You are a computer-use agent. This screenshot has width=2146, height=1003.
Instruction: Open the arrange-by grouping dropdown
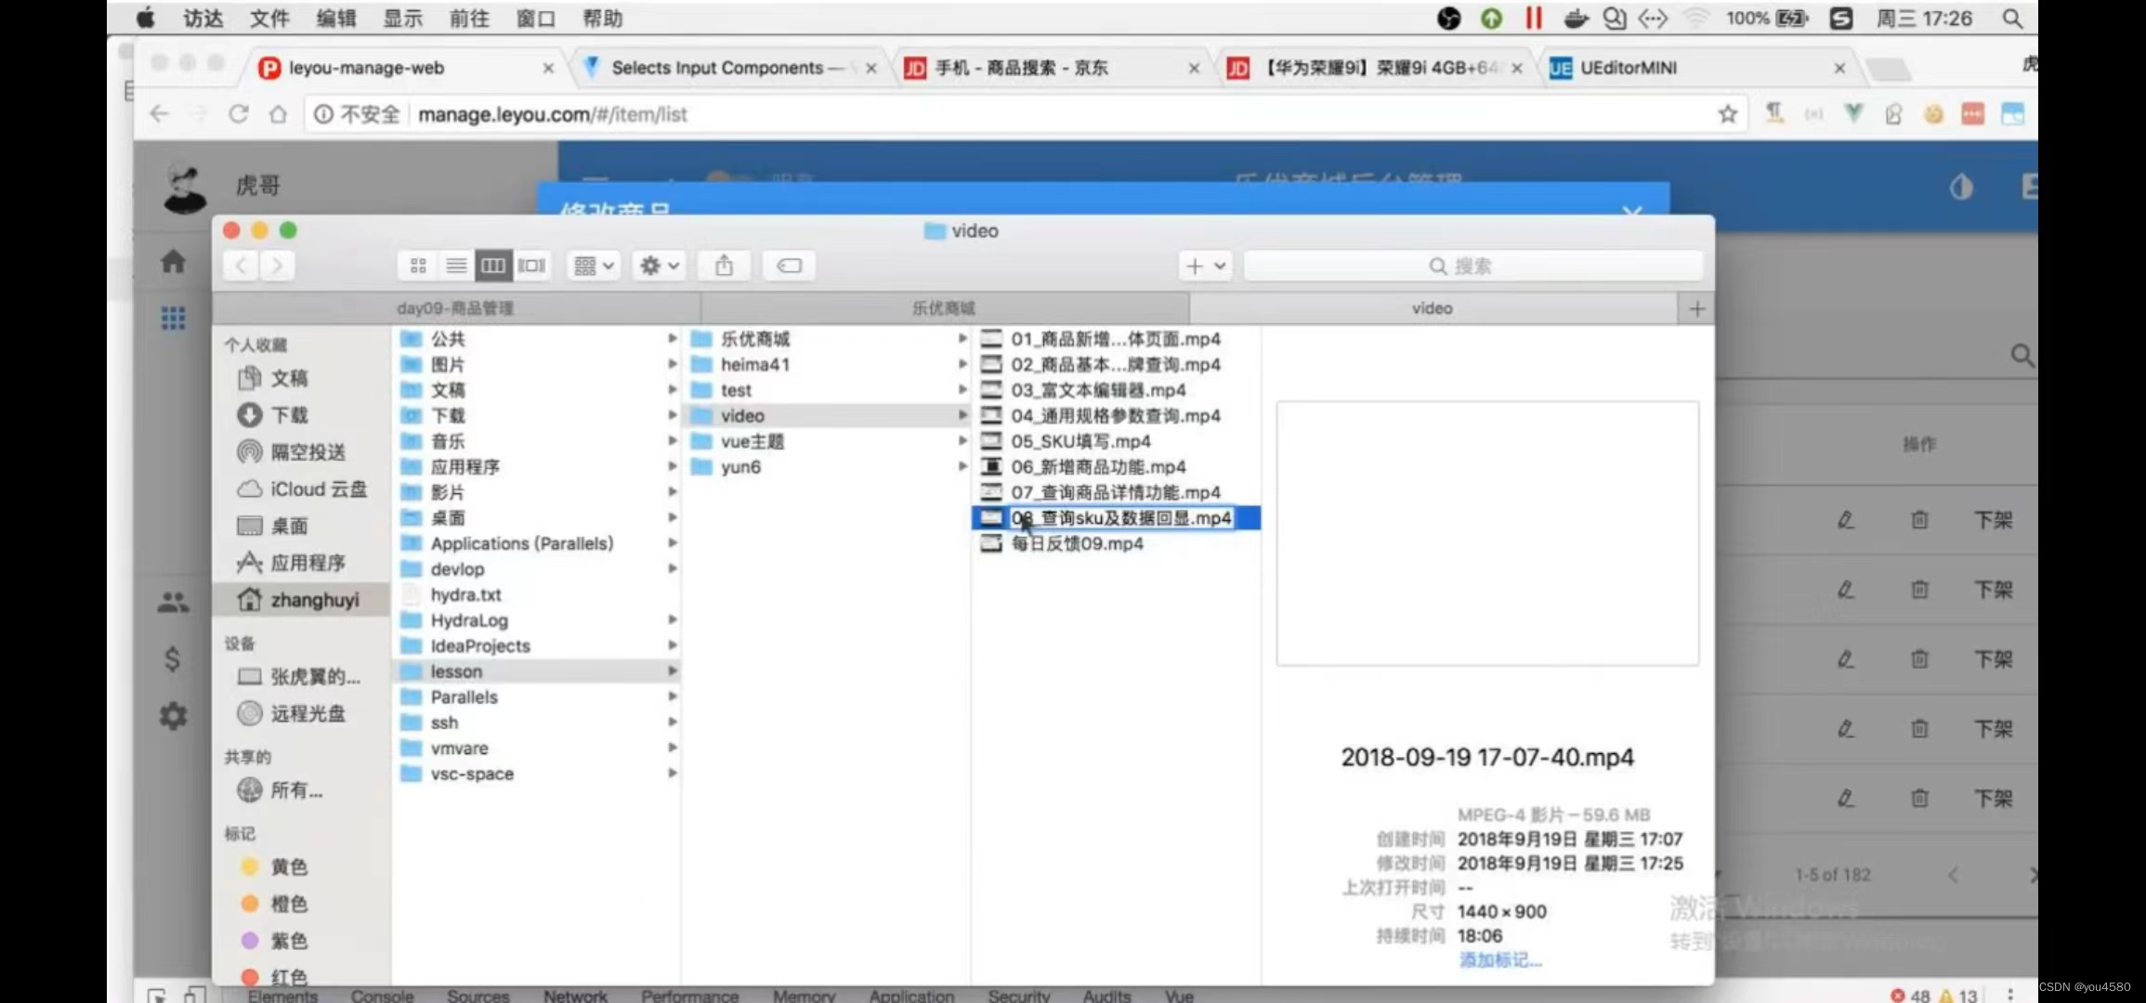(x=594, y=267)
